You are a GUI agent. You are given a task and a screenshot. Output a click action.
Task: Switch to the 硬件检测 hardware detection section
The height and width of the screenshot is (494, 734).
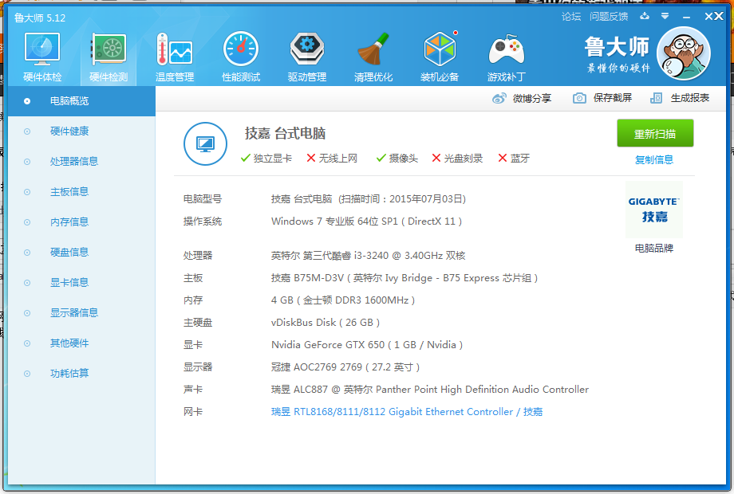tap(109, 57)
